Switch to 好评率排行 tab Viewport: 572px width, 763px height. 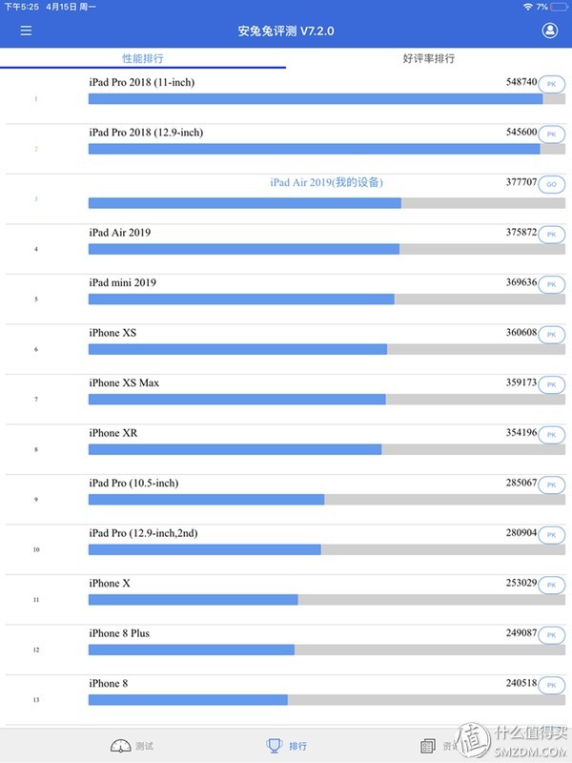pyautogui.click(x=428, y=58)
